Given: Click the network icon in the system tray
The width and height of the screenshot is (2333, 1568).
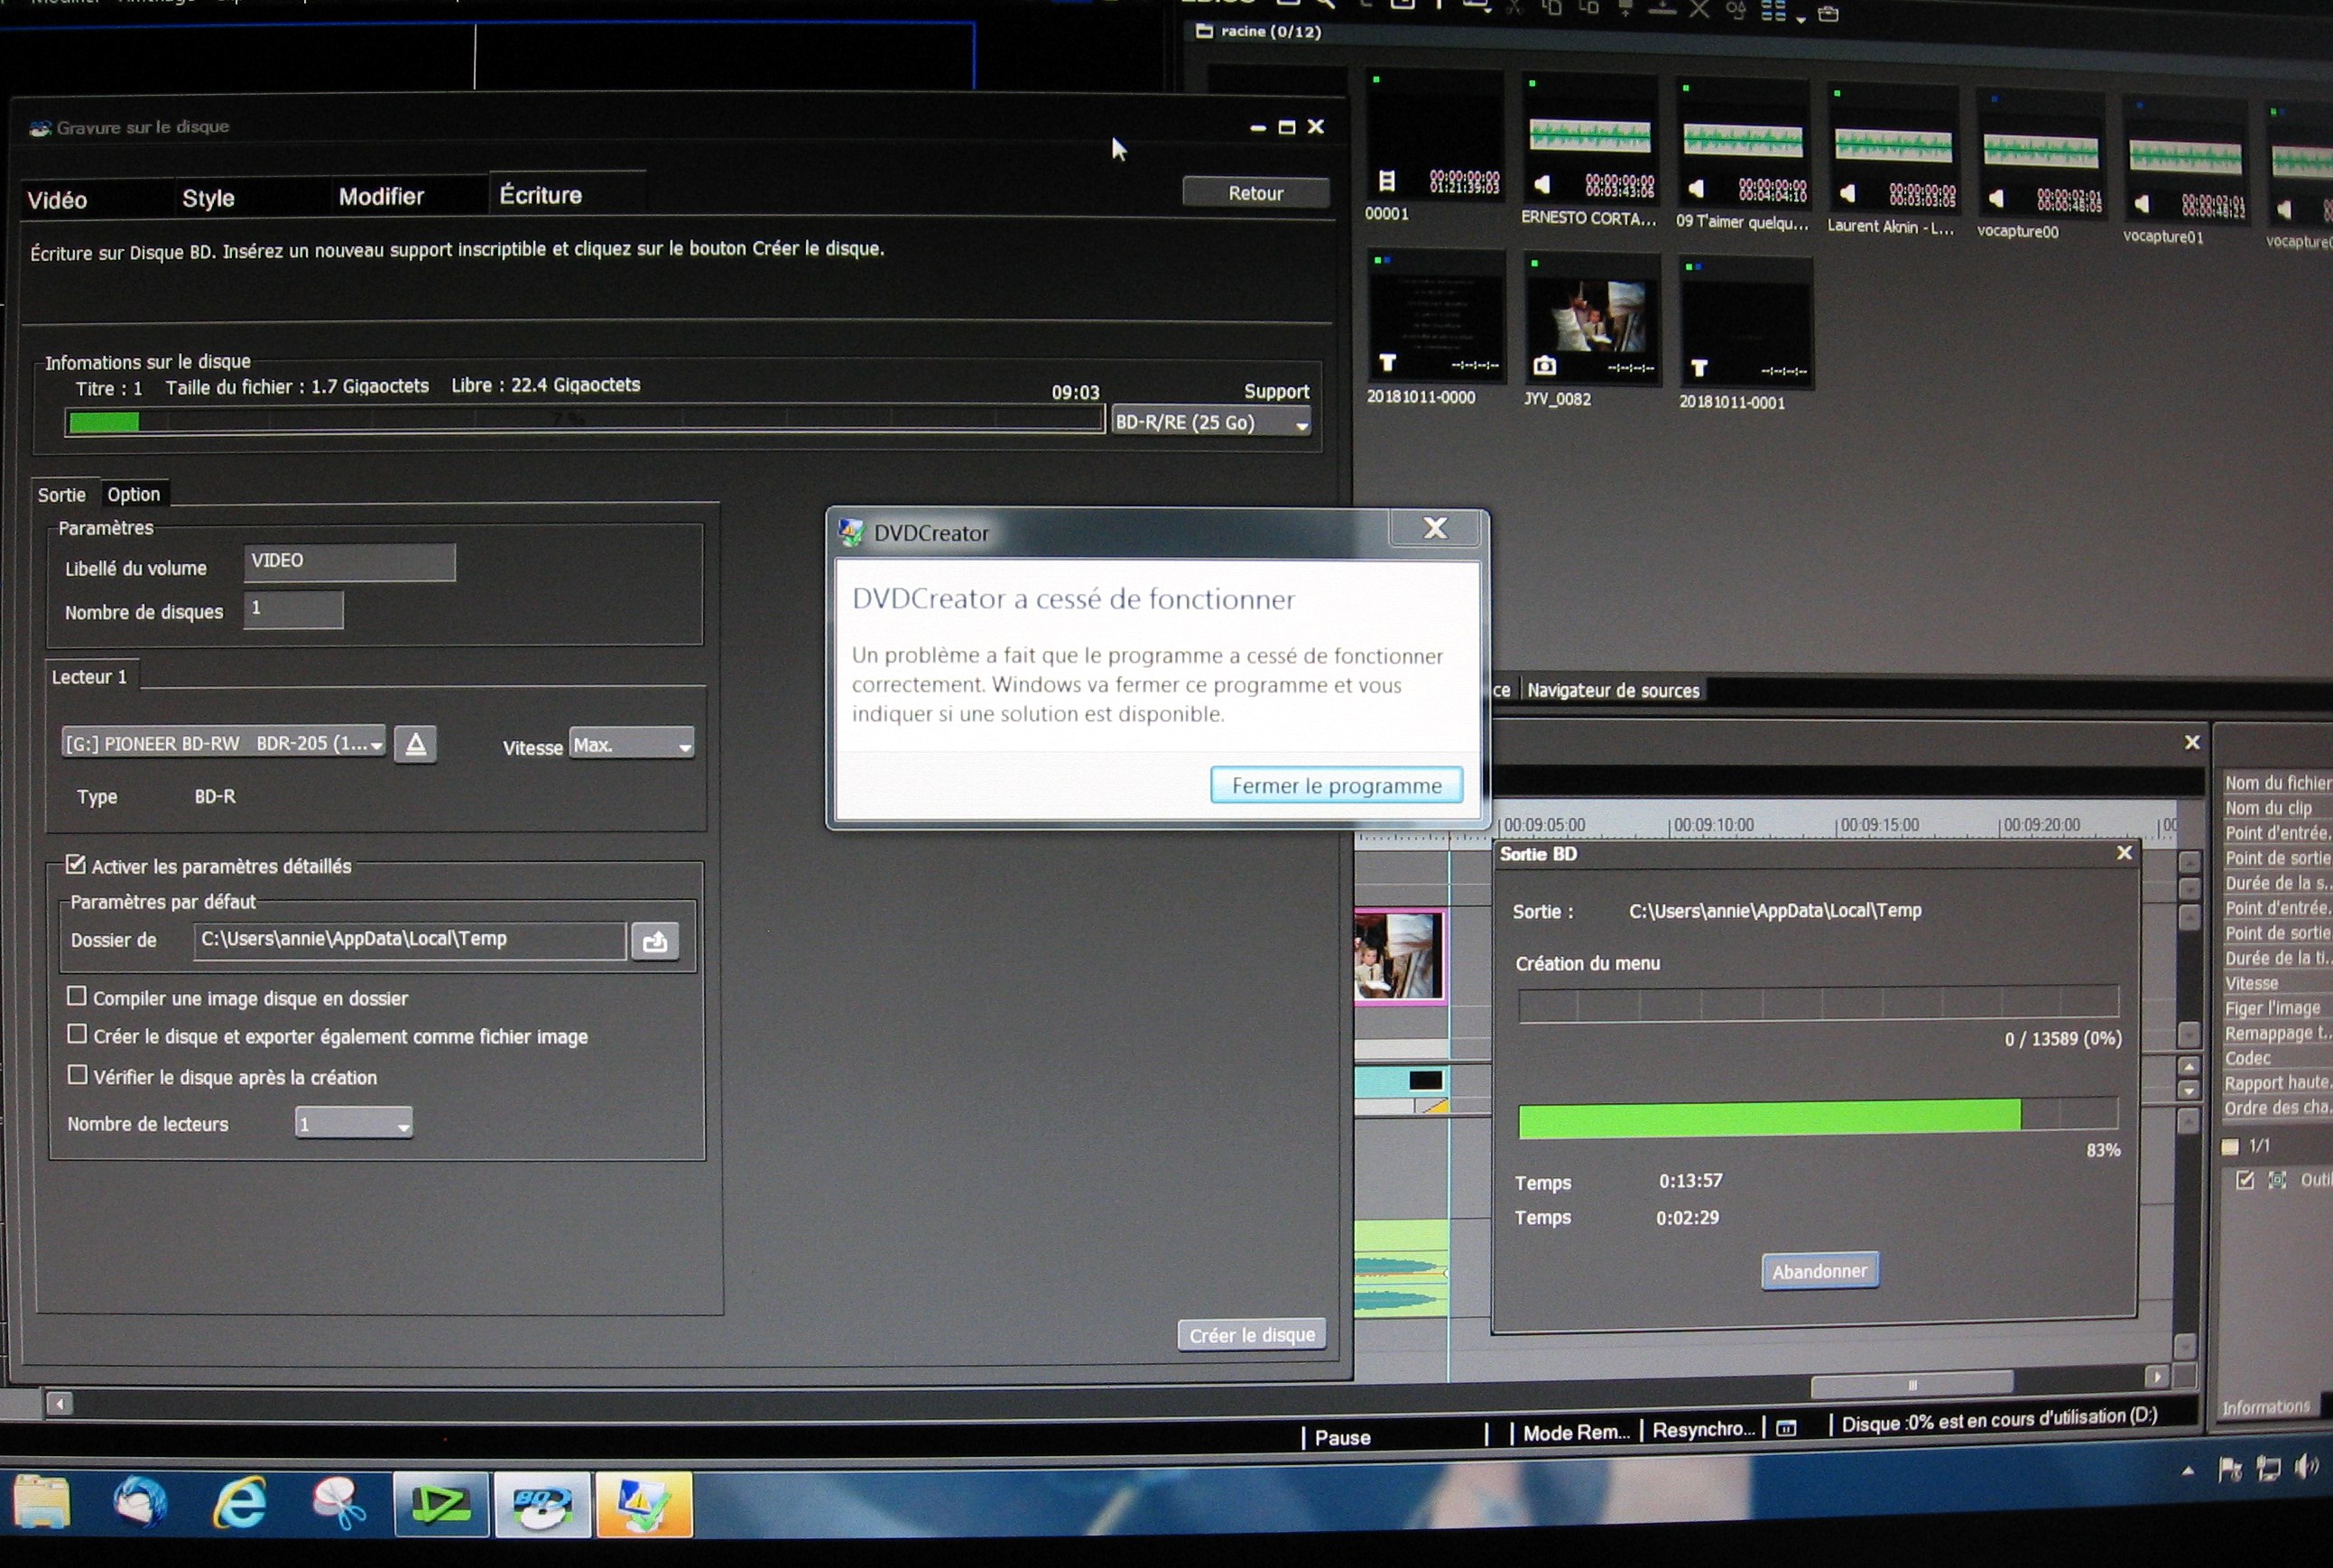Looking at the screenshot, I should pos(2269,1468).
